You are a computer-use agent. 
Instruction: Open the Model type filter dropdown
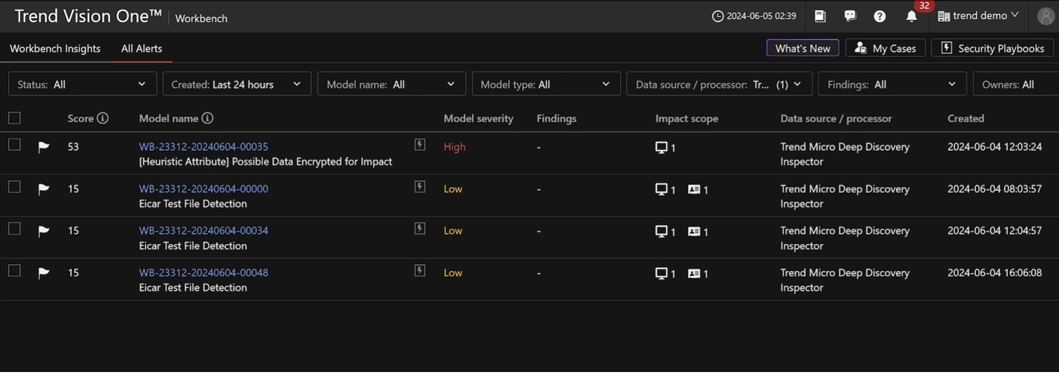(x=546, y=84)
